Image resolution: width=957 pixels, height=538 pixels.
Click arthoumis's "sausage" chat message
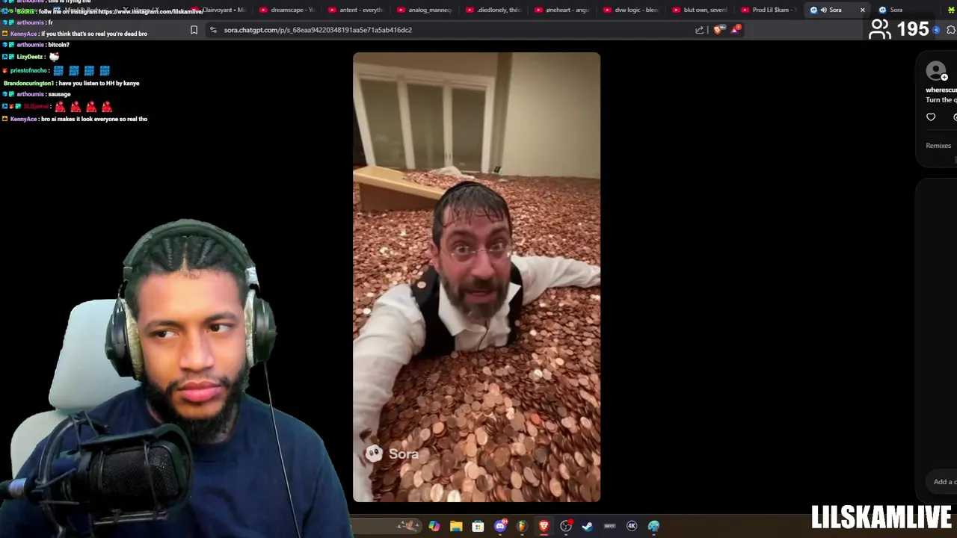[x=37, y=94]
